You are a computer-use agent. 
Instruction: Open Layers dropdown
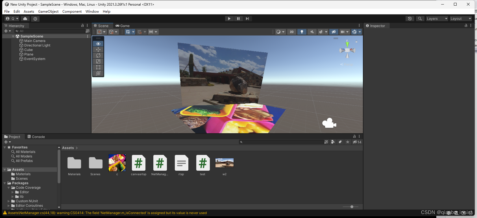pos(437,19)
